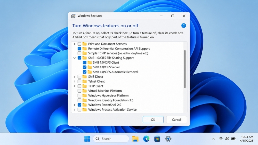Screen dimensions: 258x145
Task: Click the Virtual Machine Platform folder icon
Action: coord(85,91)
